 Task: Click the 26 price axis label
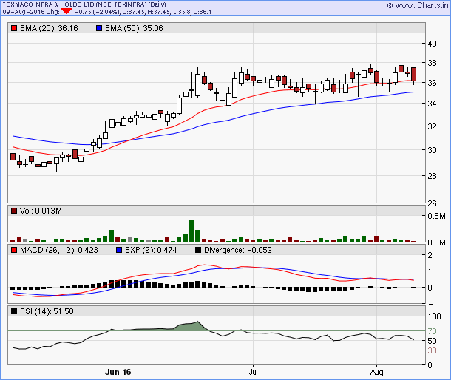coord(432,203)
